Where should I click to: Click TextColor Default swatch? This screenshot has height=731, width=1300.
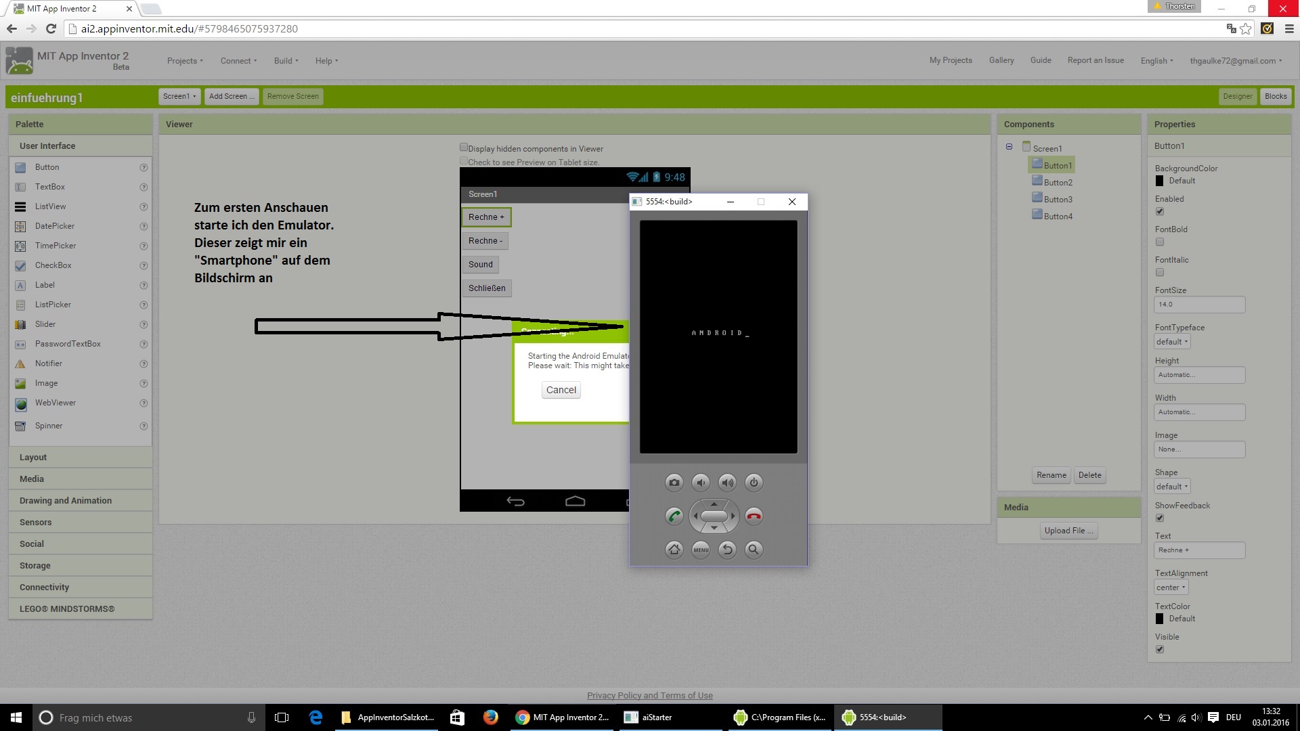click(x=1159, y=619)
